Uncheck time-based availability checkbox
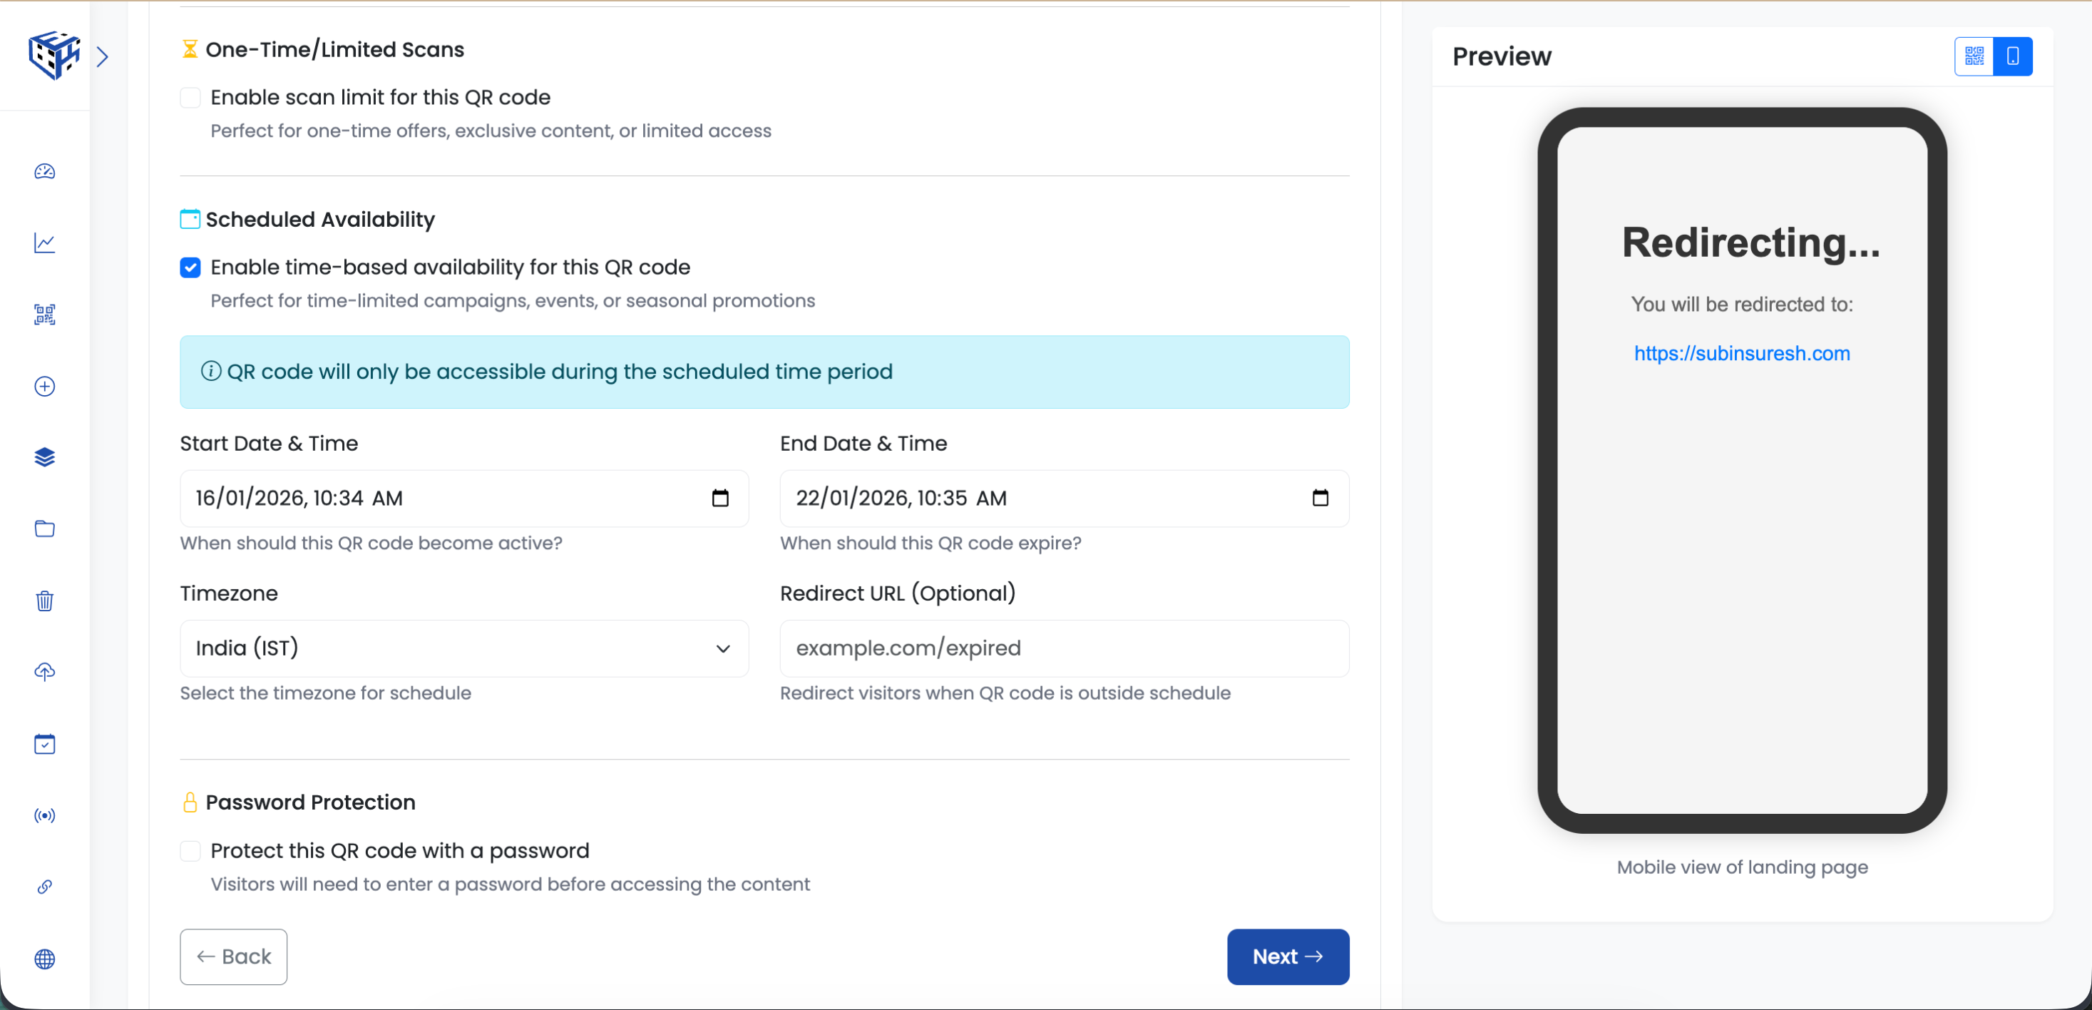 tap(190, 267)
